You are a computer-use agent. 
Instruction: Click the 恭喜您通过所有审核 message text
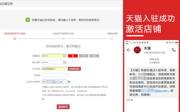[x=65, y=20]
